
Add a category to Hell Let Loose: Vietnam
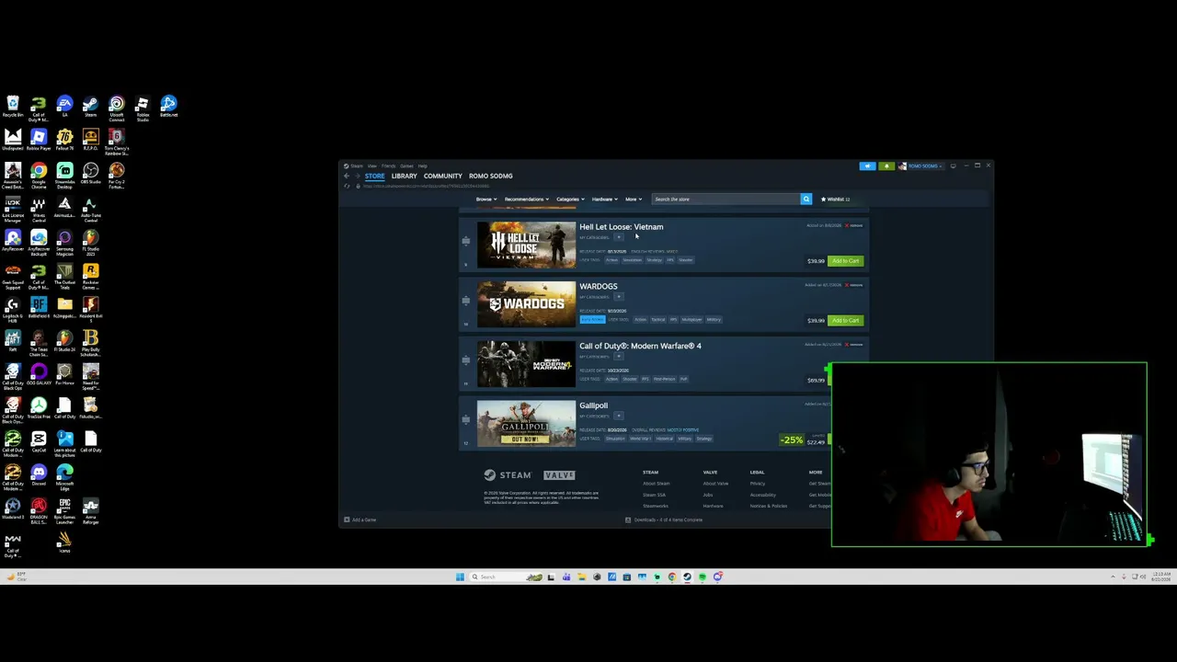coord(619,237)
